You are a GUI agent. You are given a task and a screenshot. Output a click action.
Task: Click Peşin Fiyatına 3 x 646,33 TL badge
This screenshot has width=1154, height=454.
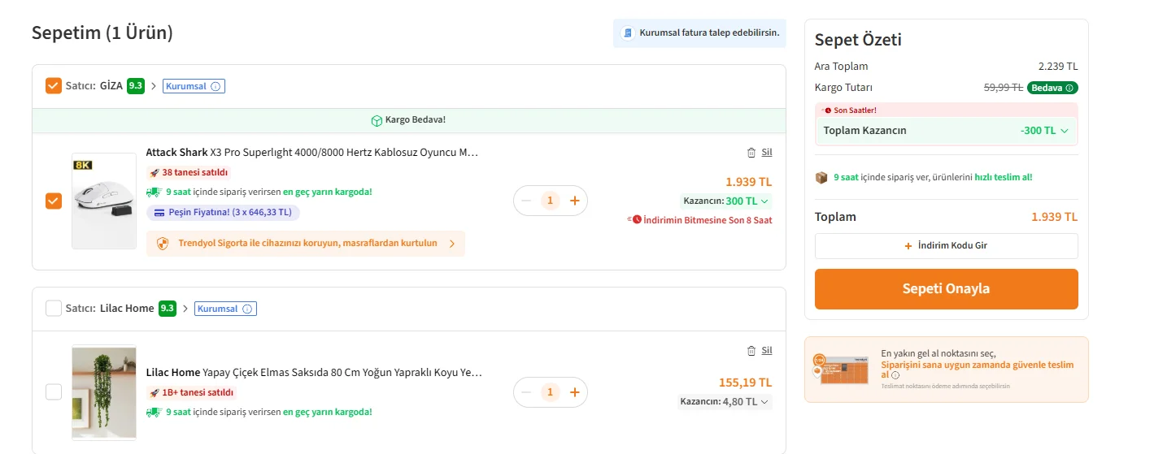224,213
